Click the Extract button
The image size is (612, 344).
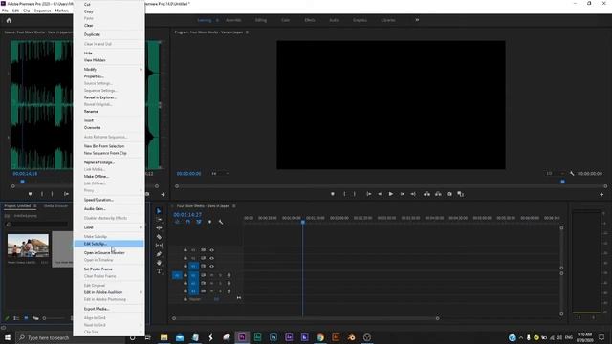438,194
